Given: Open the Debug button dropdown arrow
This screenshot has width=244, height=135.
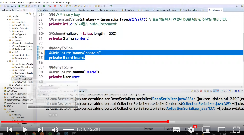Looking at the screenshot, I should tap(41, 6).
